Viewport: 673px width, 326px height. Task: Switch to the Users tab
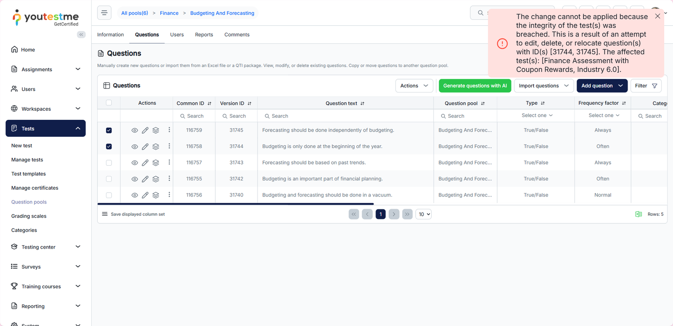(177, 34)
